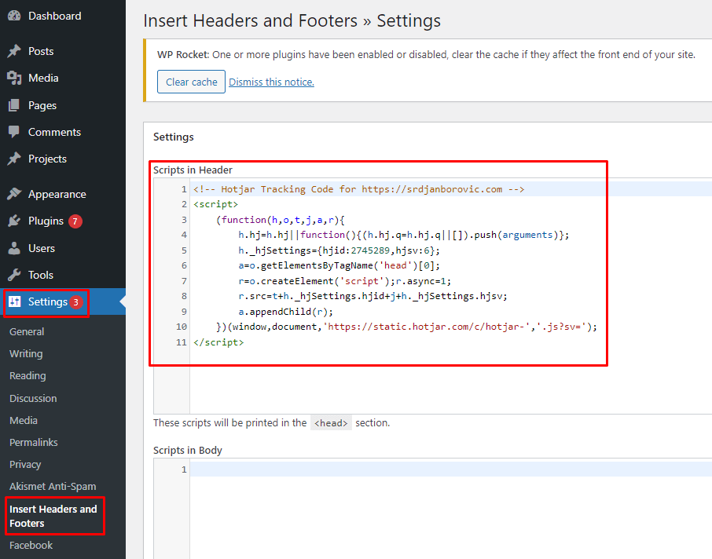Click the Scripts in Body label
The width and height of the screenshot is (712, 559).
188,451
